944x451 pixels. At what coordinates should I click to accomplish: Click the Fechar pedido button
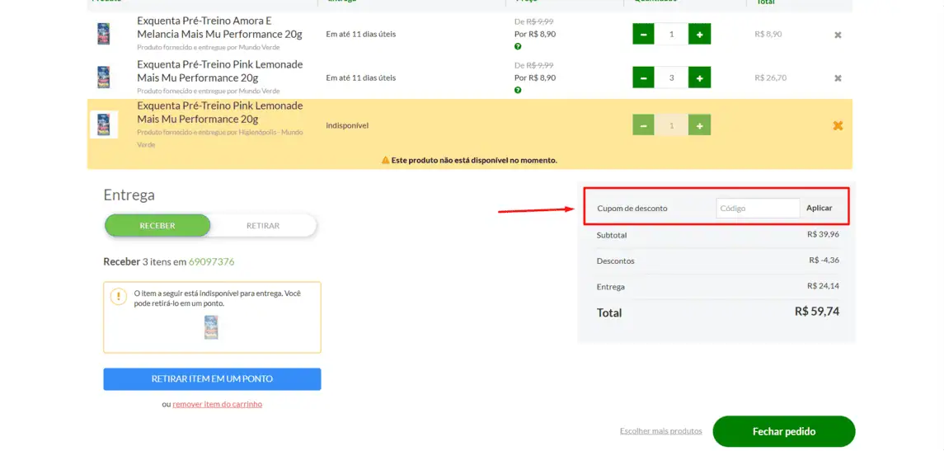pos(784,432)
